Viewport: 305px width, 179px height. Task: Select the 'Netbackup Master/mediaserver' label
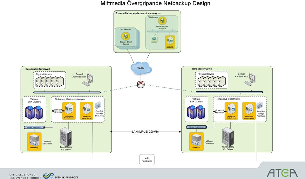click(x=70, y=99)
